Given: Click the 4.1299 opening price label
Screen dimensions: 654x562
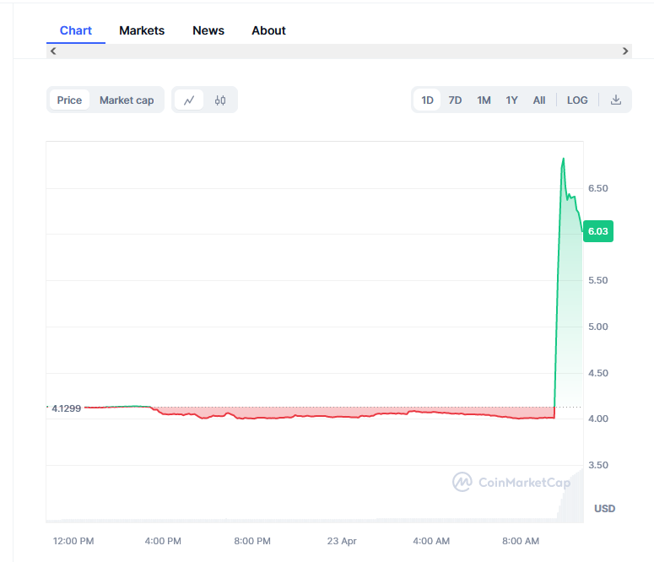Looking at the screenshot, I should (66, 408).
